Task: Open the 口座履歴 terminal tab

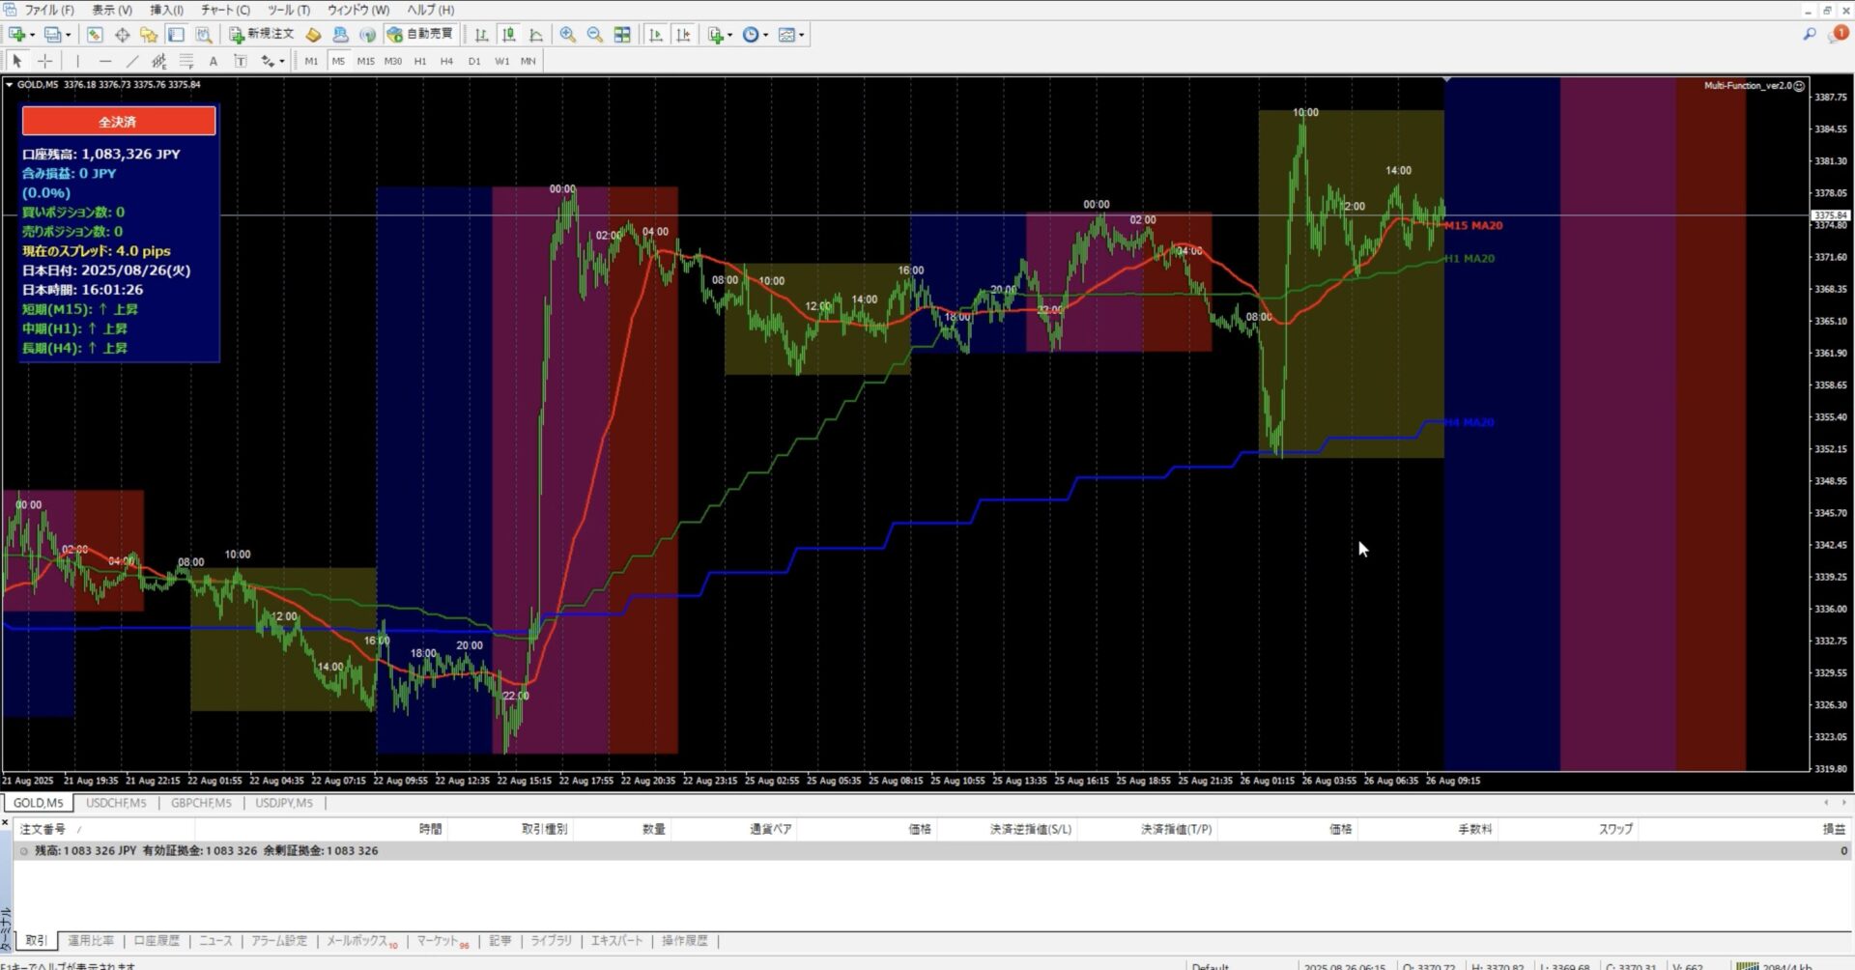Action: [157, 940]
